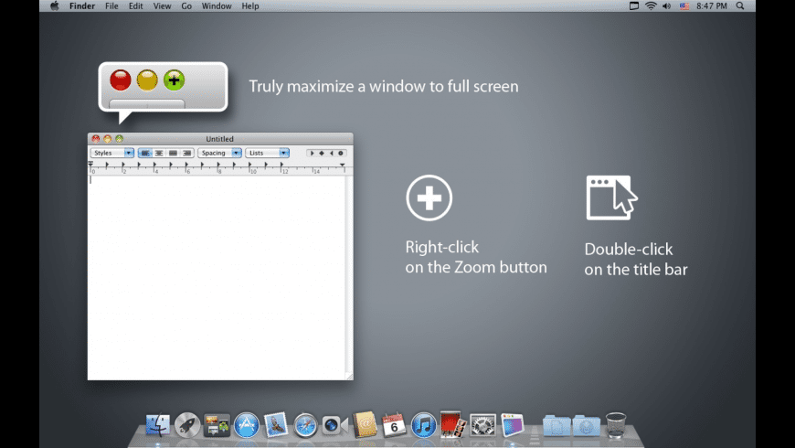The width and height of the screenshot is (795, 448).
Task: Open Finder from the Dock
Action: coord(158,424)
